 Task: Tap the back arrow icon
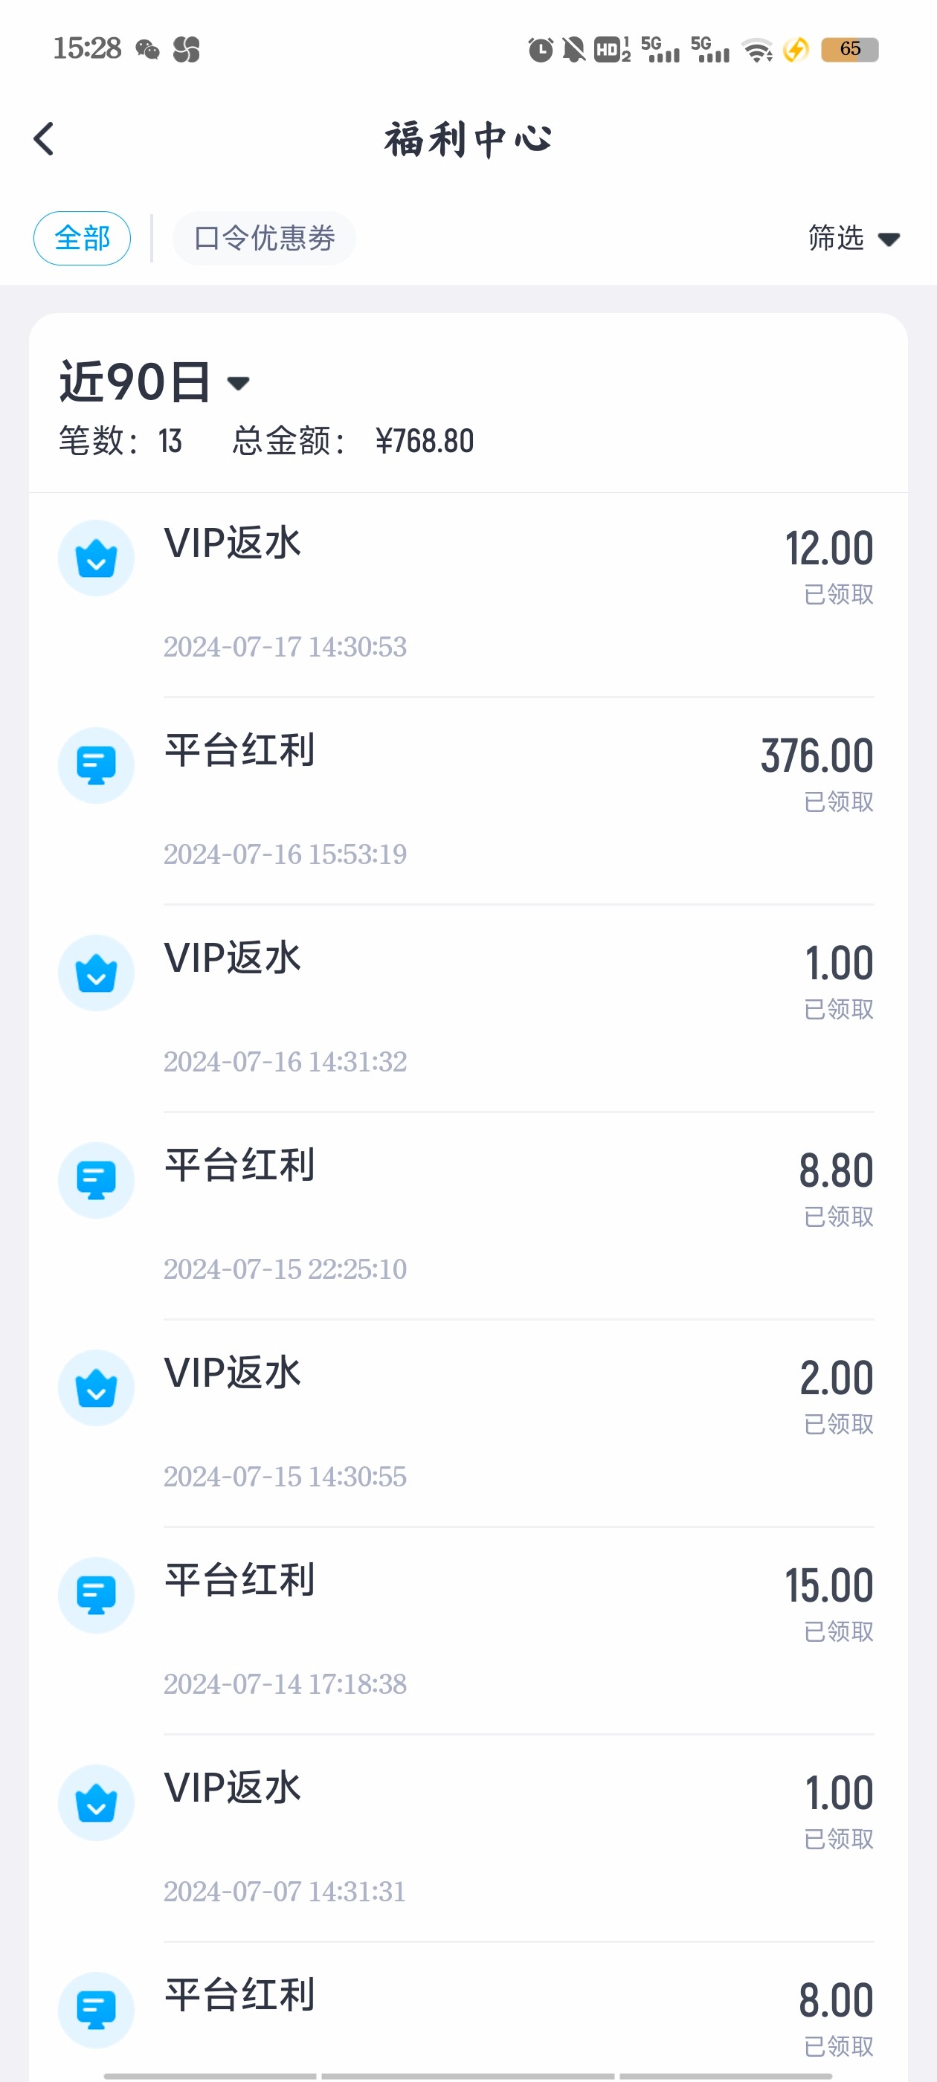[x=45, y=139]
